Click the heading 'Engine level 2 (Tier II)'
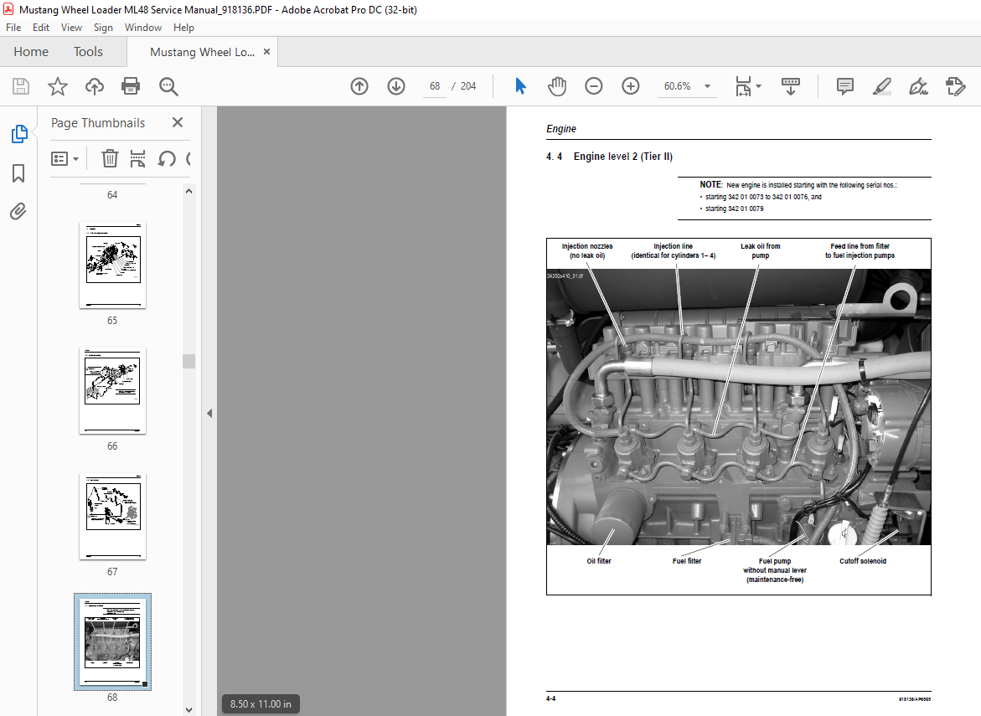Image resolution: width=981 pixels, height=716 pixels. (x=623, y=157)
